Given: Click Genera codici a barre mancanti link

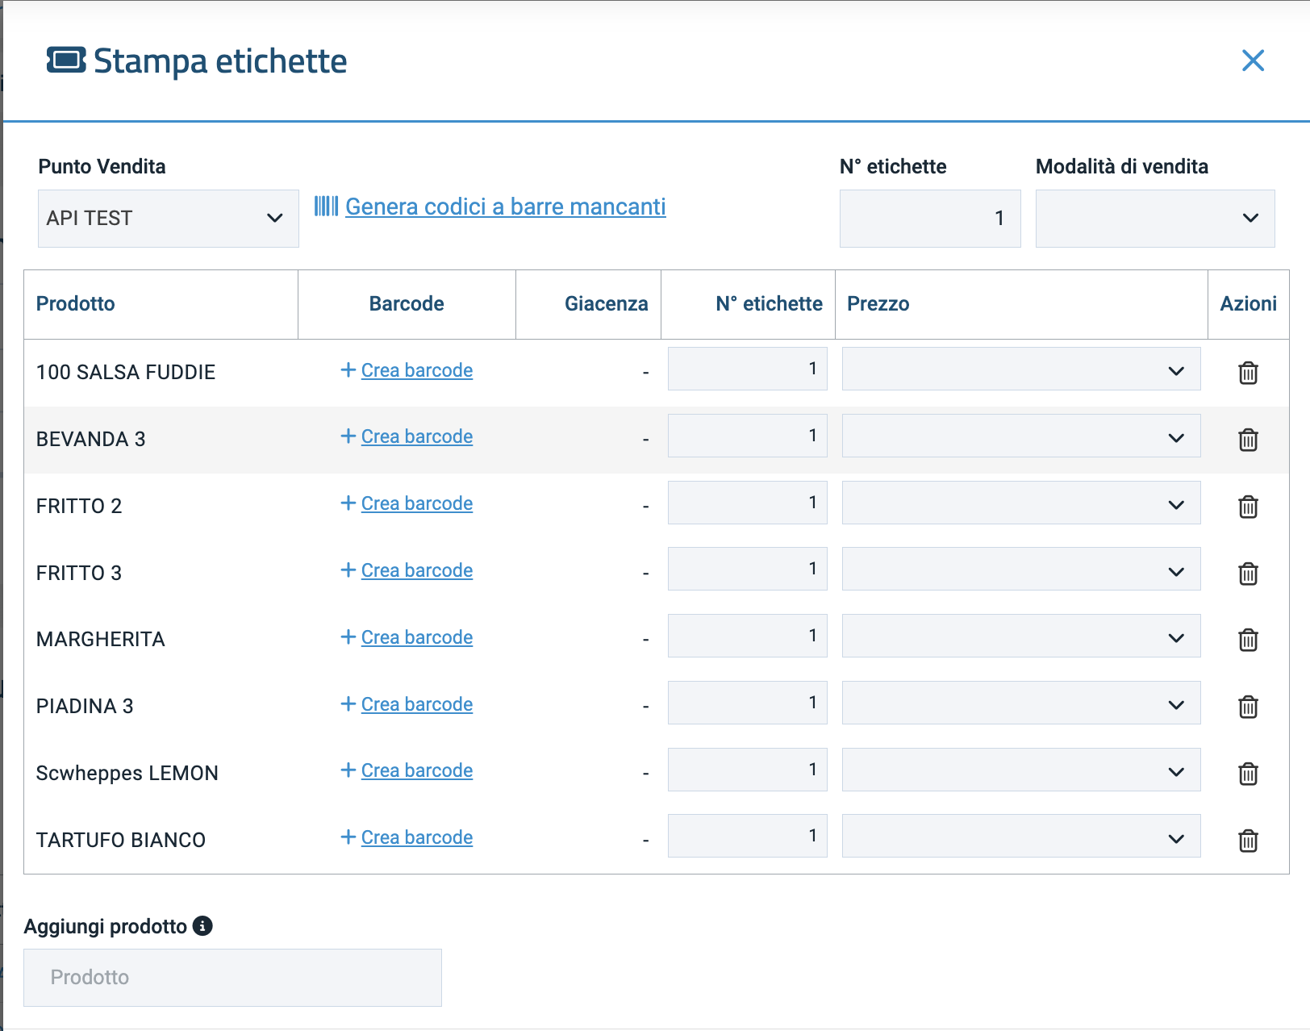Looking at the screenshot, I should 505,207.
